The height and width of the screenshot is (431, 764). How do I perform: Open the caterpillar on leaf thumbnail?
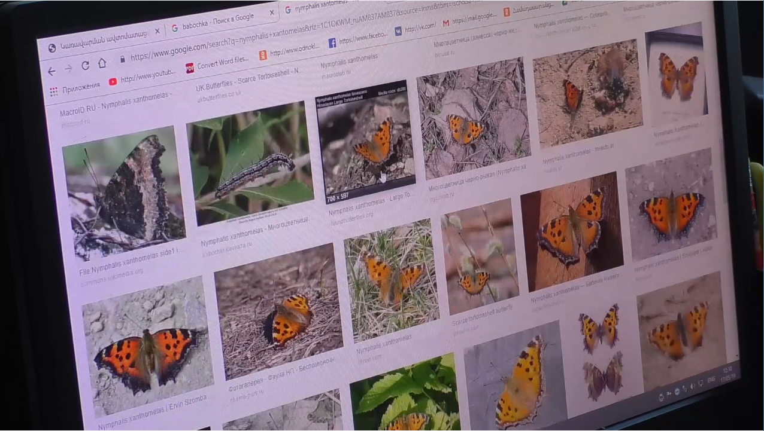[250, 163]
